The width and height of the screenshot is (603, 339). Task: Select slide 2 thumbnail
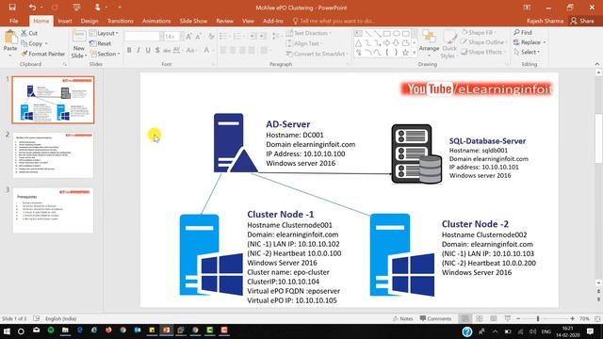[x=53, y=155]
